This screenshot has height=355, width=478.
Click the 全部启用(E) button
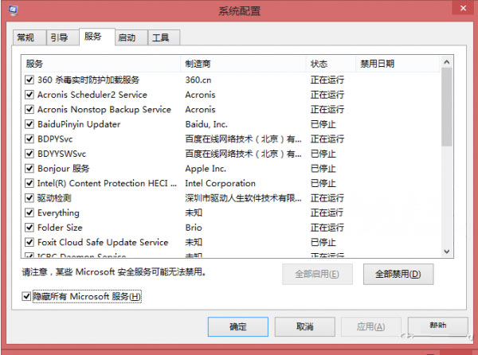[x=317, y=274]
